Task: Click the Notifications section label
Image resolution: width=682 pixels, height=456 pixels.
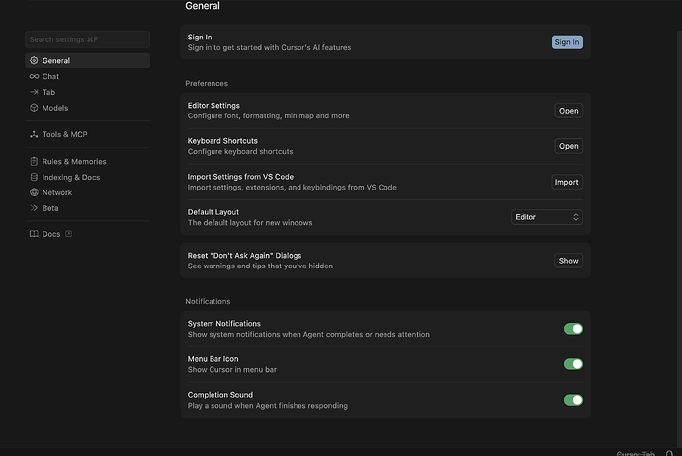Action: tap(208, 301)
